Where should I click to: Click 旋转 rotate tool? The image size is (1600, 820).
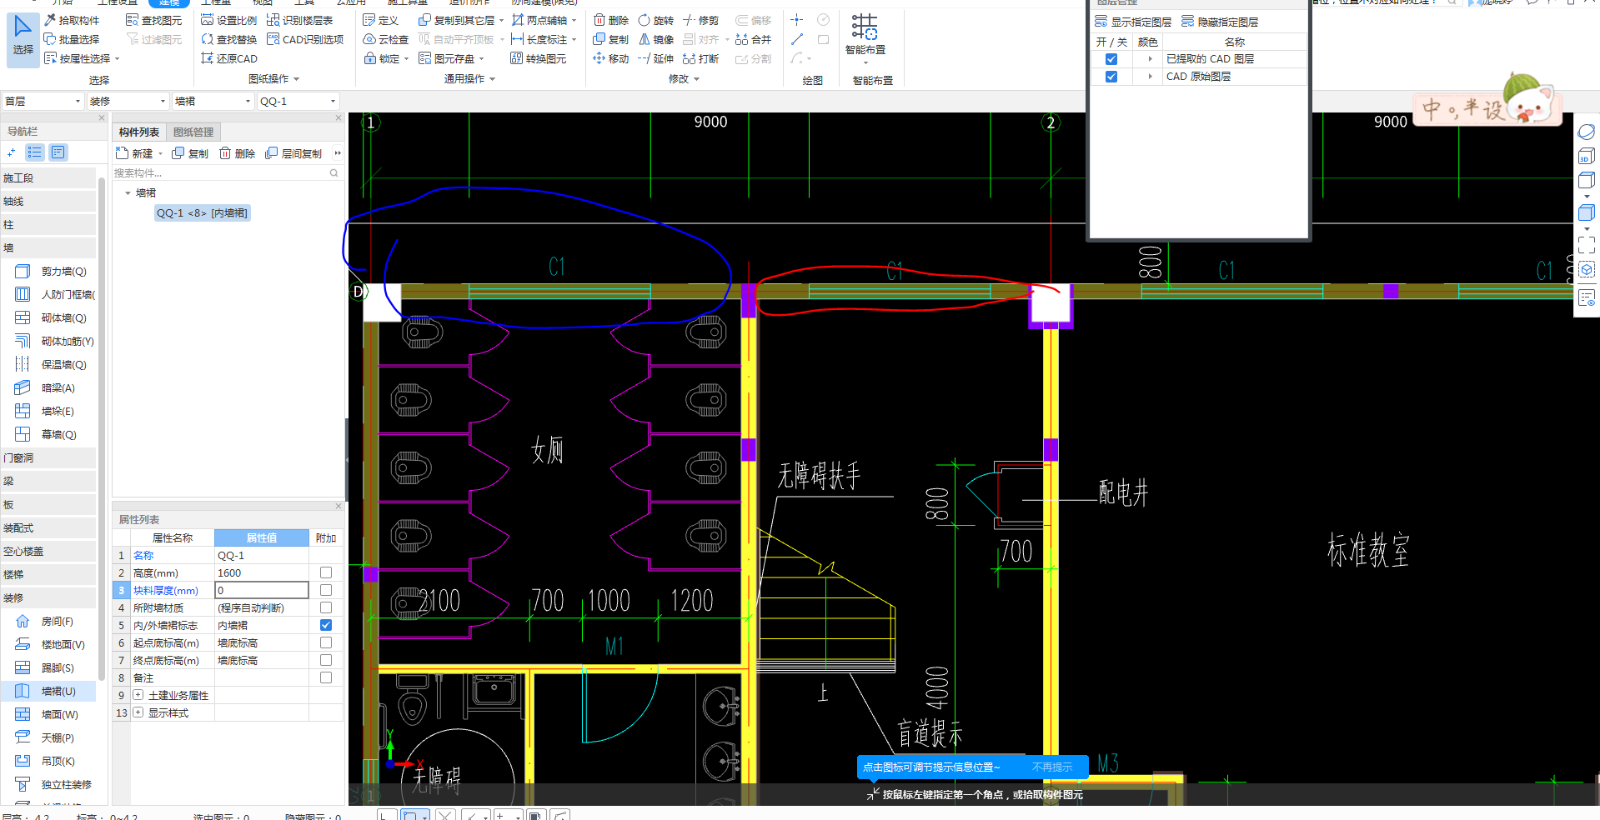[656, 20]
